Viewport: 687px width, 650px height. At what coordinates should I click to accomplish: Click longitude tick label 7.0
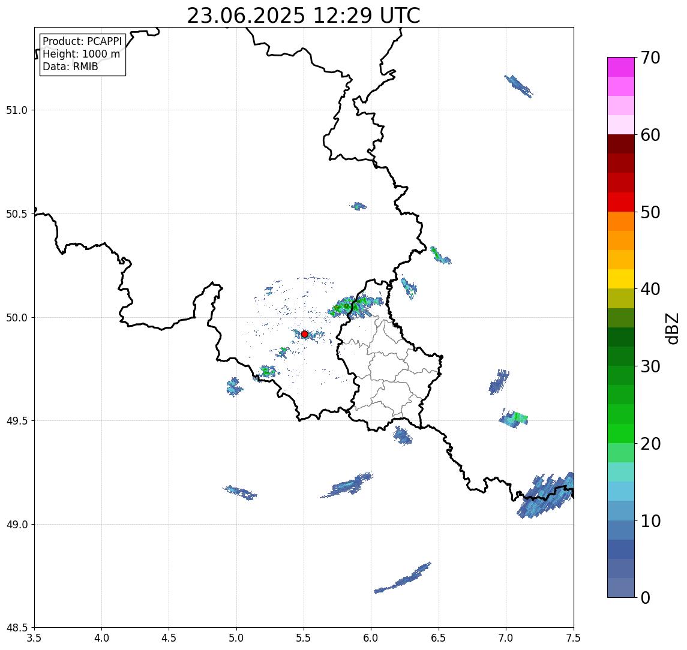[x=506, y=638]
